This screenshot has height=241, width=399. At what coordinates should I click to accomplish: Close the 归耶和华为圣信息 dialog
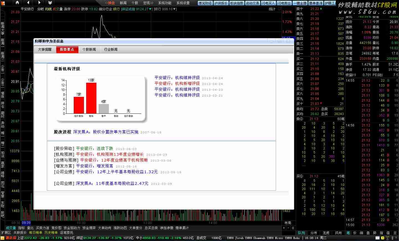(288, 41)
